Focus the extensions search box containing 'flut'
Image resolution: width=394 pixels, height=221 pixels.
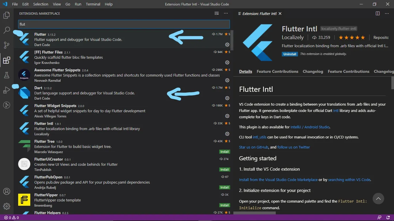point(124,24)
